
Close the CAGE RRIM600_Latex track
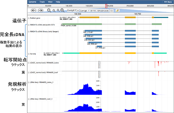(29, 63)
